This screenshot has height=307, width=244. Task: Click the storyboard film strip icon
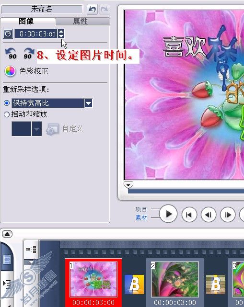click(7, 259)
